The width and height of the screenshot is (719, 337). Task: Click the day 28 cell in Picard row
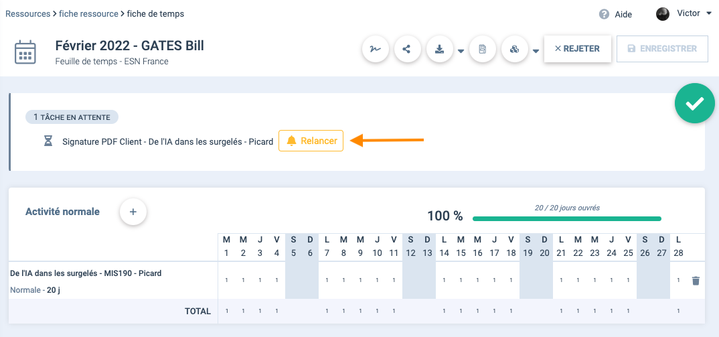pyautogui.click(x=678, y=280)
